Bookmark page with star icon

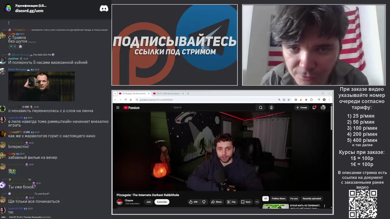click(289, 99)
